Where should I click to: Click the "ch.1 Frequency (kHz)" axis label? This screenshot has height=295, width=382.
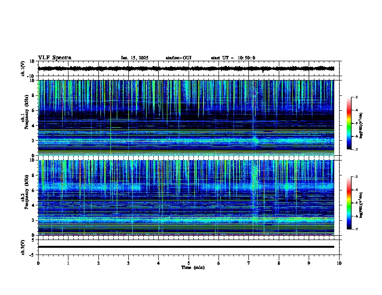pyautogui.click(x=25, y=111)
